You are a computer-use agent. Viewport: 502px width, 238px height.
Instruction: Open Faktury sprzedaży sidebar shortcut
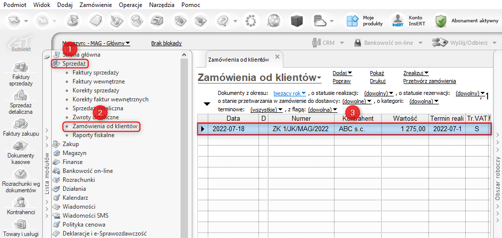pyautogui.click(x=21, y=74)
